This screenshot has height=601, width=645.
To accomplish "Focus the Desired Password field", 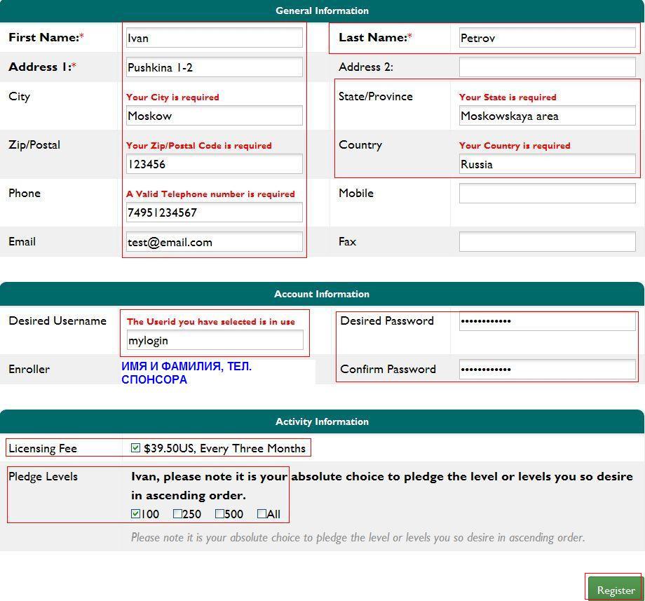I will coord(547,321).
